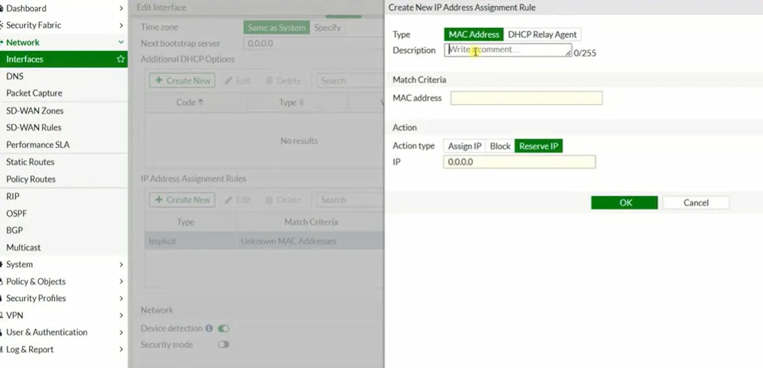This screenshot has height=368, width=763.
Task: Click Next bootstrap server field
Action: click(x=314, y=43)
